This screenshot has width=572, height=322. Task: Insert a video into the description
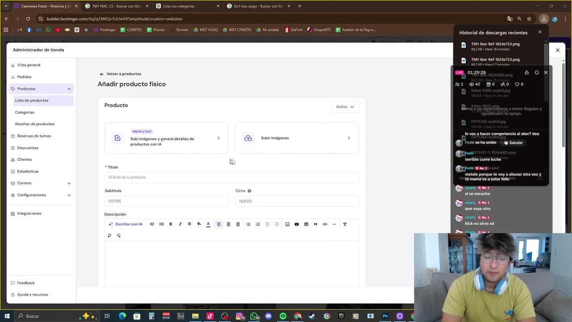[297, 224]
